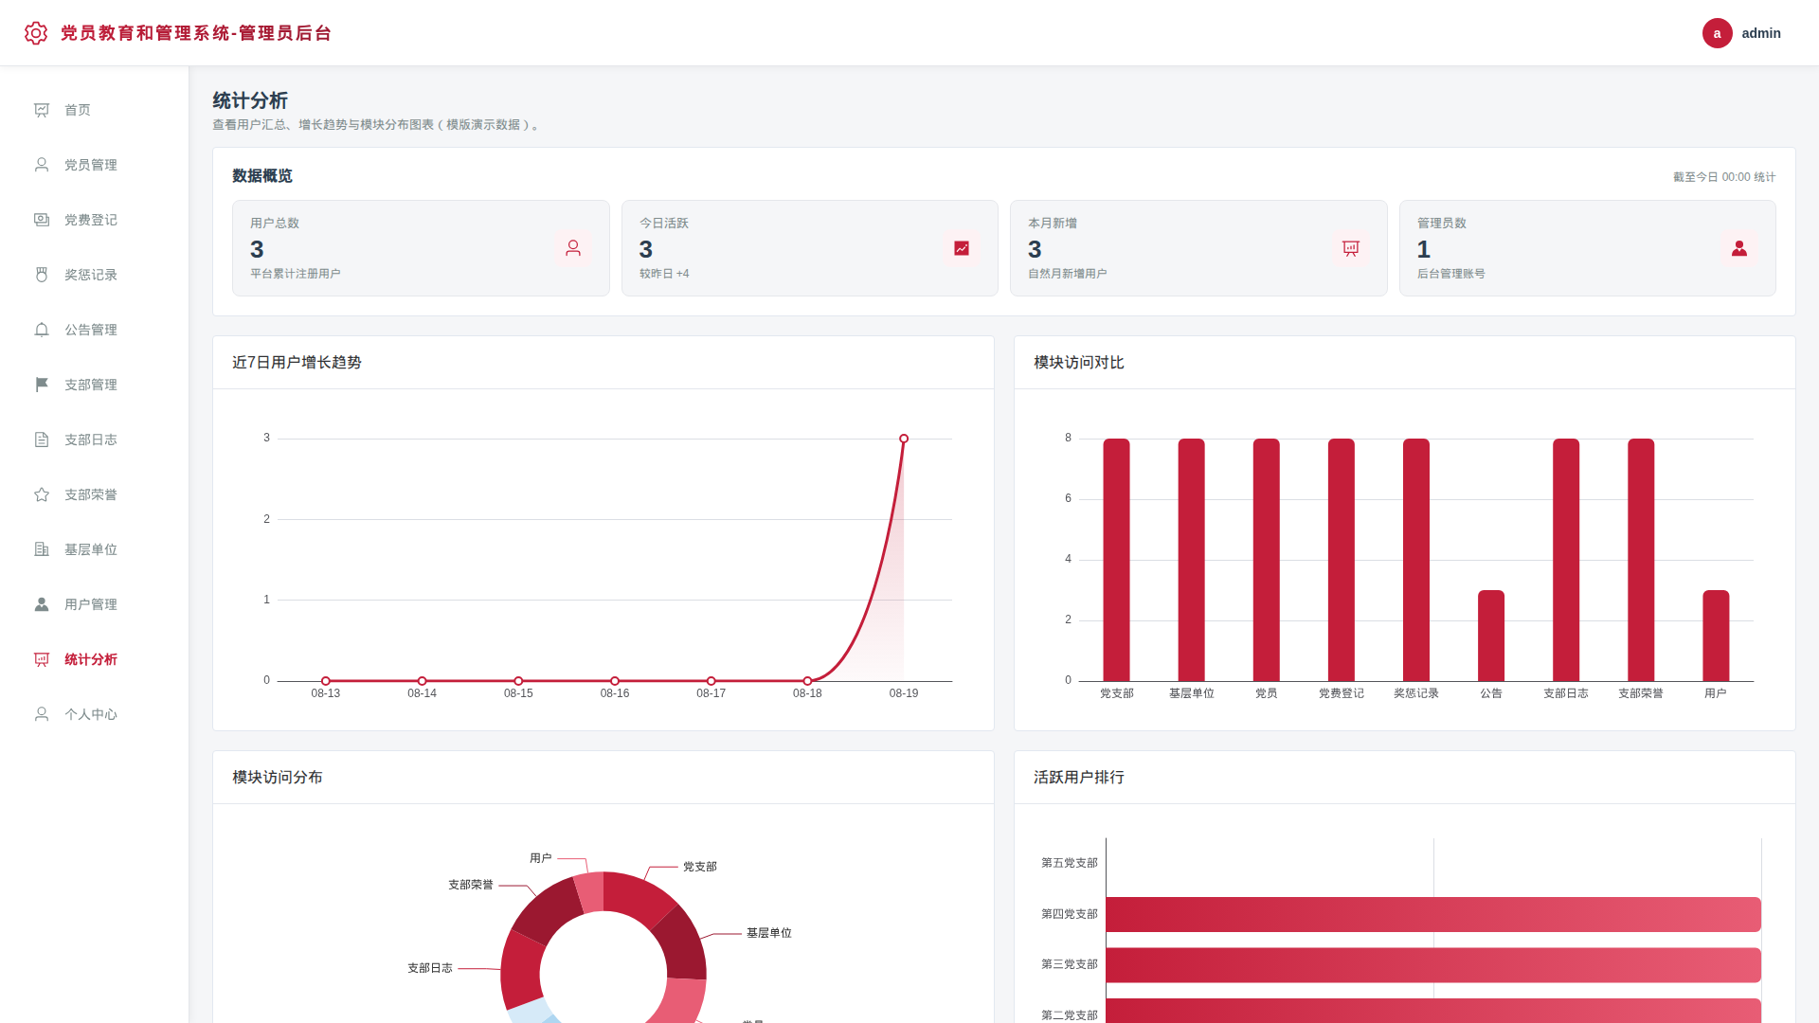Open the 首页 menu item

pyautogui.click(x=95, y=110)
